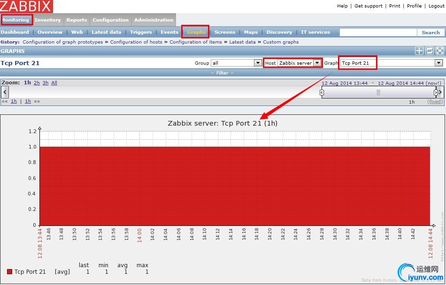The image size is (446, 285).
Task: Click the Tcp Port 21 page heading
Action: tap(20, 63)
